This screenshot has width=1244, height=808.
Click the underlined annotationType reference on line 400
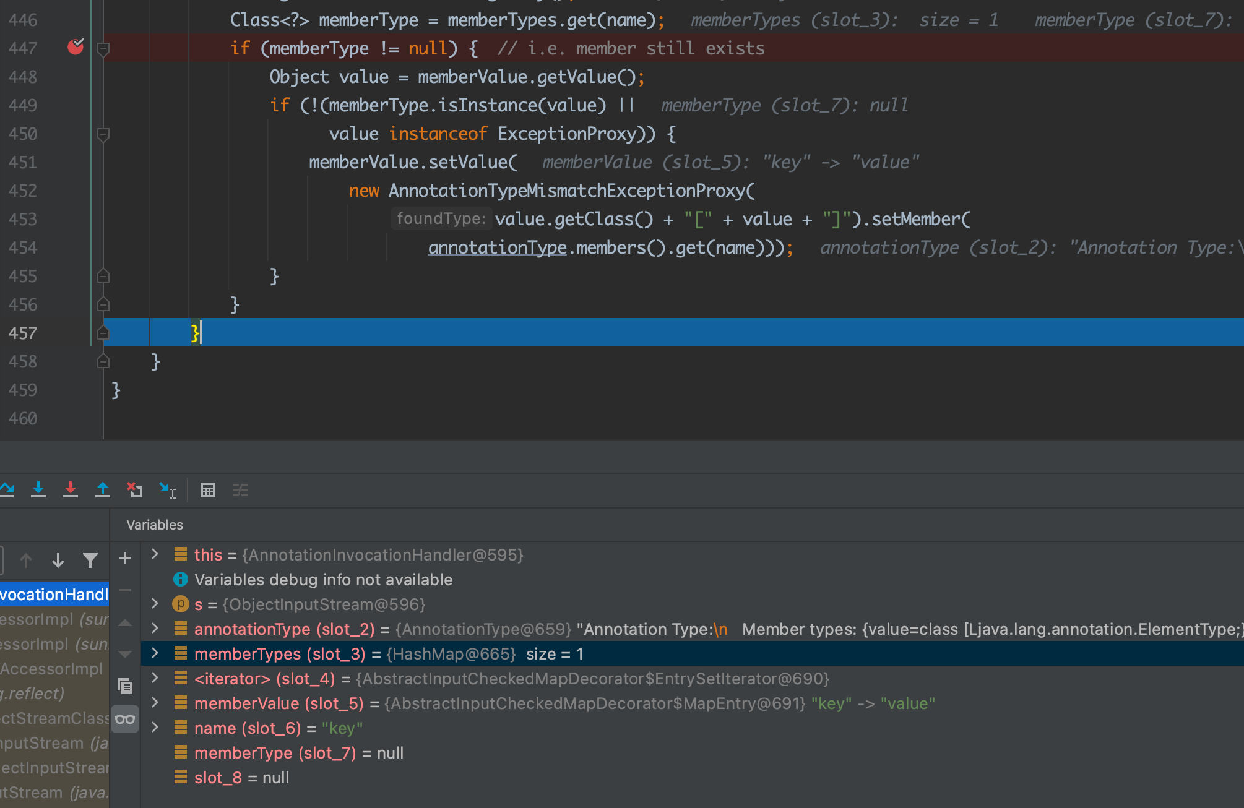pyautogui.click(x=497, y=247)
